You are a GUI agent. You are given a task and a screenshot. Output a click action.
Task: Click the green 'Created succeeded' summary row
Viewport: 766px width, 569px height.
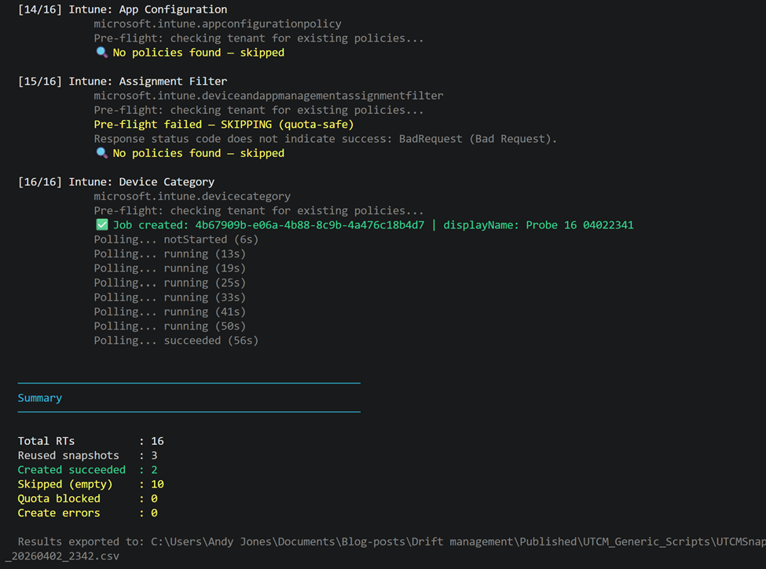tap(86, 470)
